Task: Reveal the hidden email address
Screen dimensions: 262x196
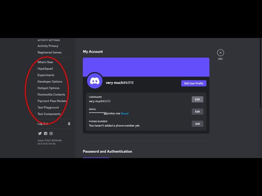Action: (x=124, y=114)
